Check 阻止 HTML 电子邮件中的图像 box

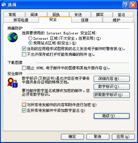[x=24, y=68]
